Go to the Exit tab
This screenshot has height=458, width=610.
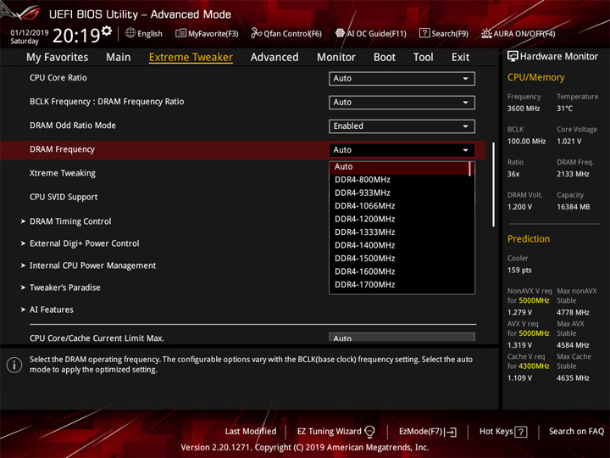(x=460, y=58)
